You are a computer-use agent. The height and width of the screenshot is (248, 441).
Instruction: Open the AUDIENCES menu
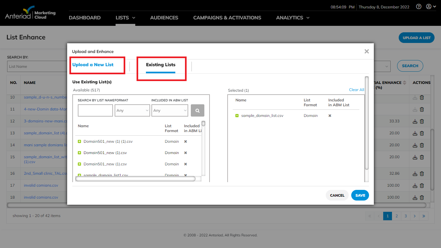(164, 18)
